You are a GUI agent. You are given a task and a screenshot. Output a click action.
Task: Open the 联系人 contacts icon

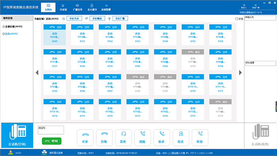[x=244, y=6]
